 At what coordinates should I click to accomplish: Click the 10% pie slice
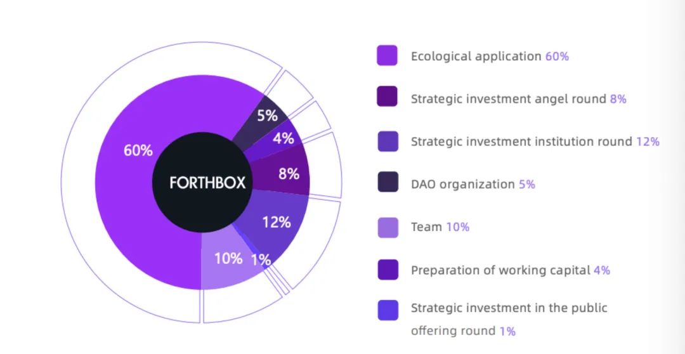click(x=228, y=258)
